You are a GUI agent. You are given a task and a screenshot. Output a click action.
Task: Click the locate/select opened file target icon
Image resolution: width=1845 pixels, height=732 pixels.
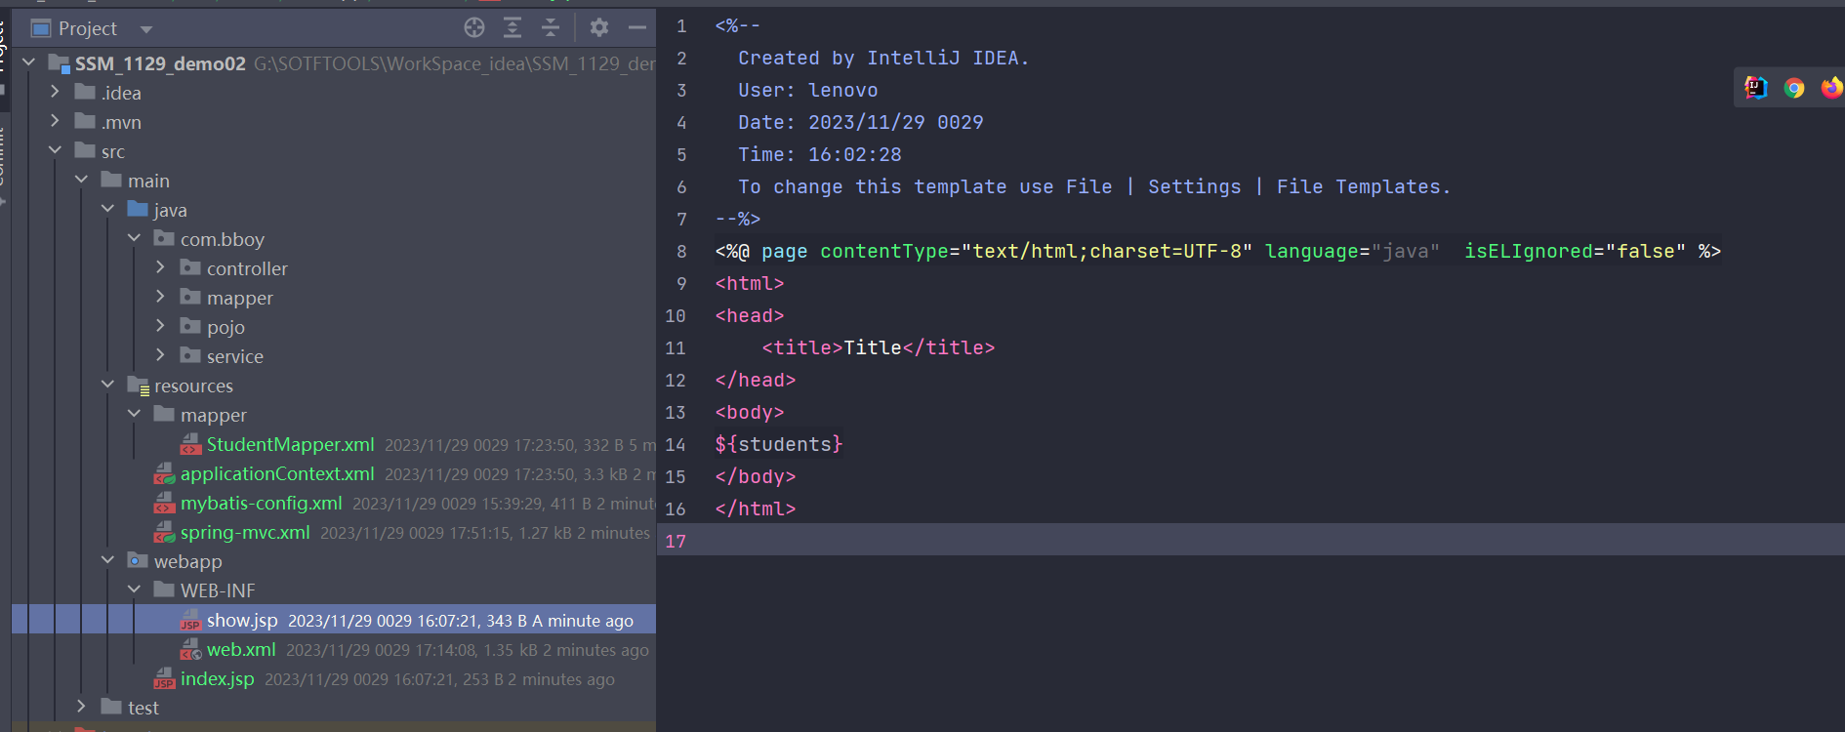[474, 27]
